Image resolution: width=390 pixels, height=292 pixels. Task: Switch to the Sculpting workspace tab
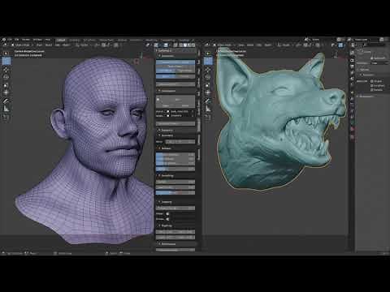click(89, 40)
